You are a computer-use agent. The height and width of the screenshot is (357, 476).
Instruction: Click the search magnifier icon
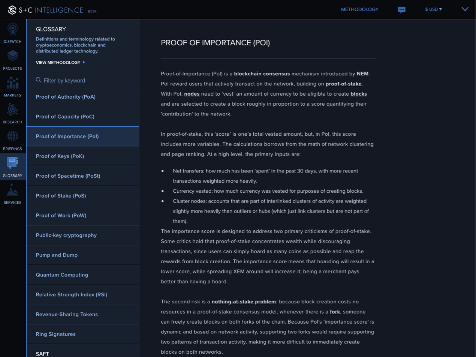(39, 80)
